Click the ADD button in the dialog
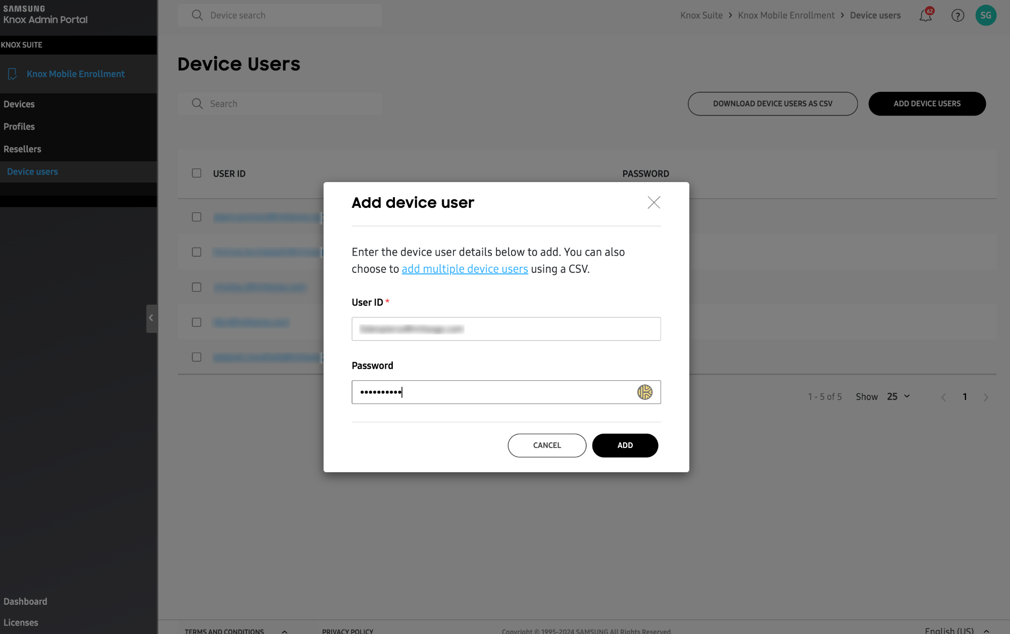 [625, 445]
